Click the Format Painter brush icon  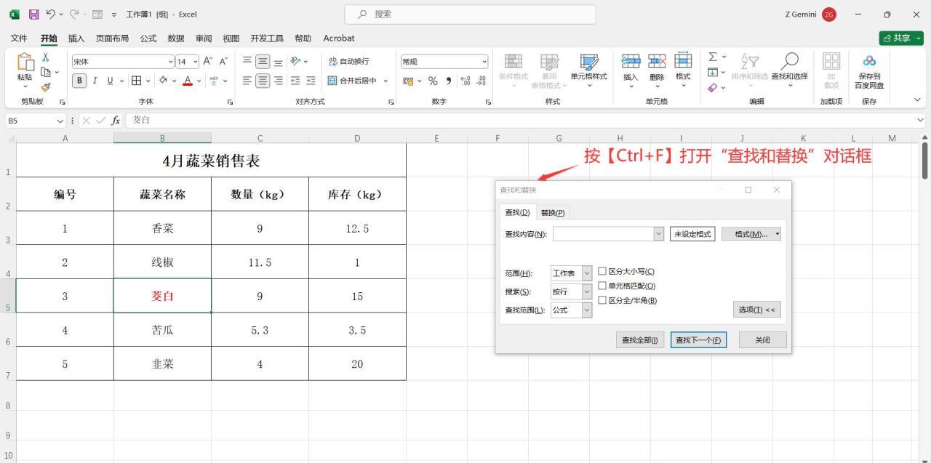(46, 86)
